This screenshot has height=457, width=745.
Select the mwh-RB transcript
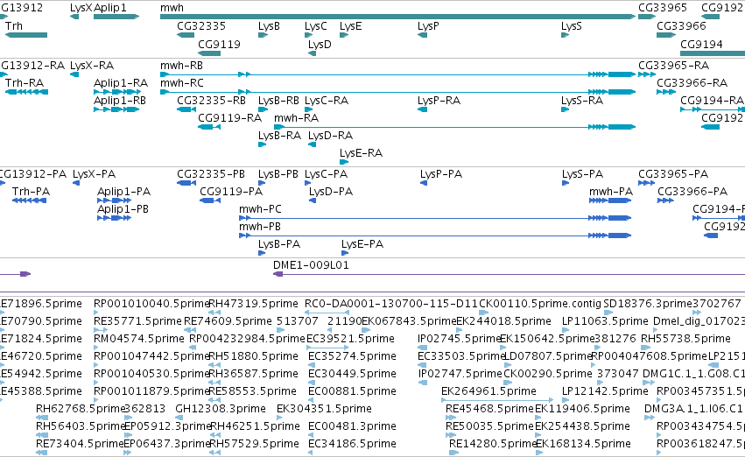click(x=397, y=74)
